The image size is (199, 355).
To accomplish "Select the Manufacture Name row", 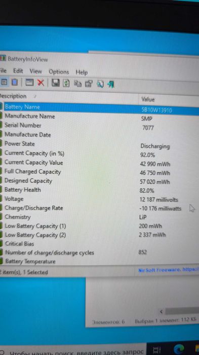I will coord(99,117).
